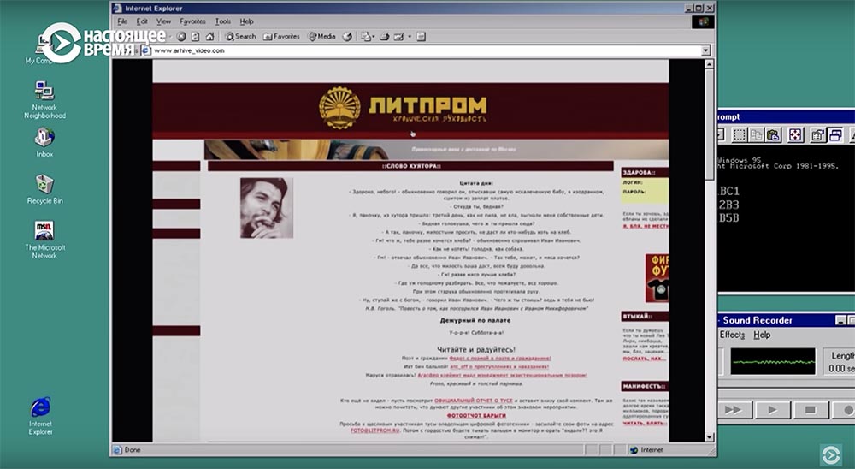Click the Discuss toolbar icon

tap(421, 37)
